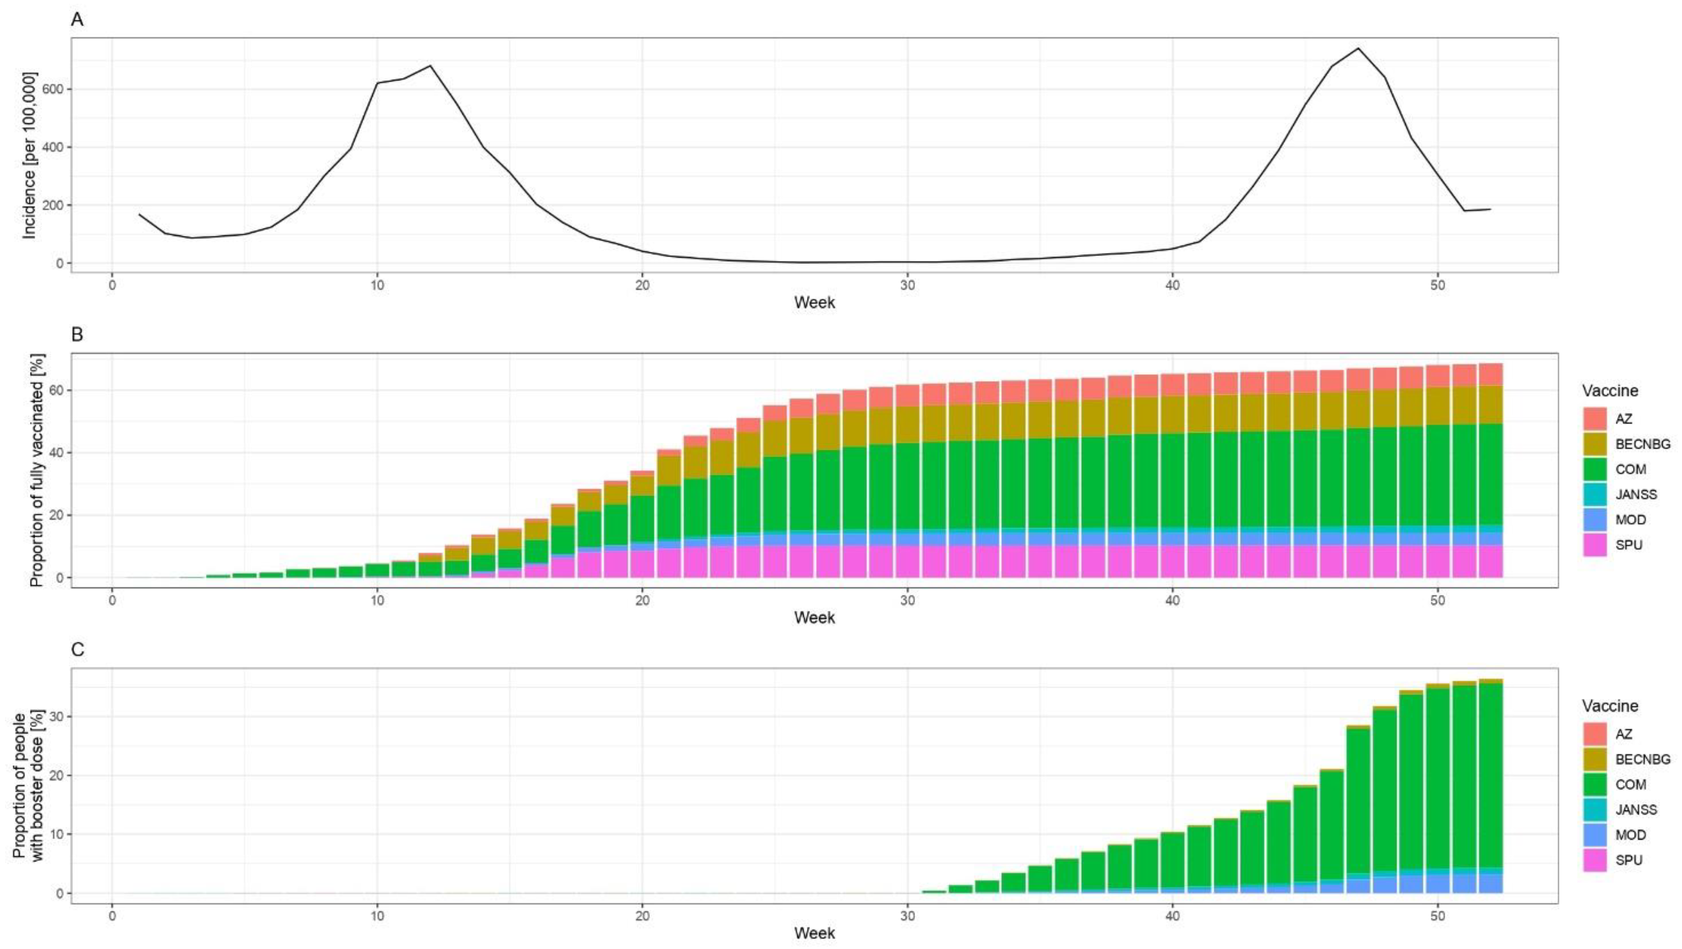Click the Vaccine legend title of panel B
This screenshot has height=949, width=1682.
click(x=1610, y=391)
